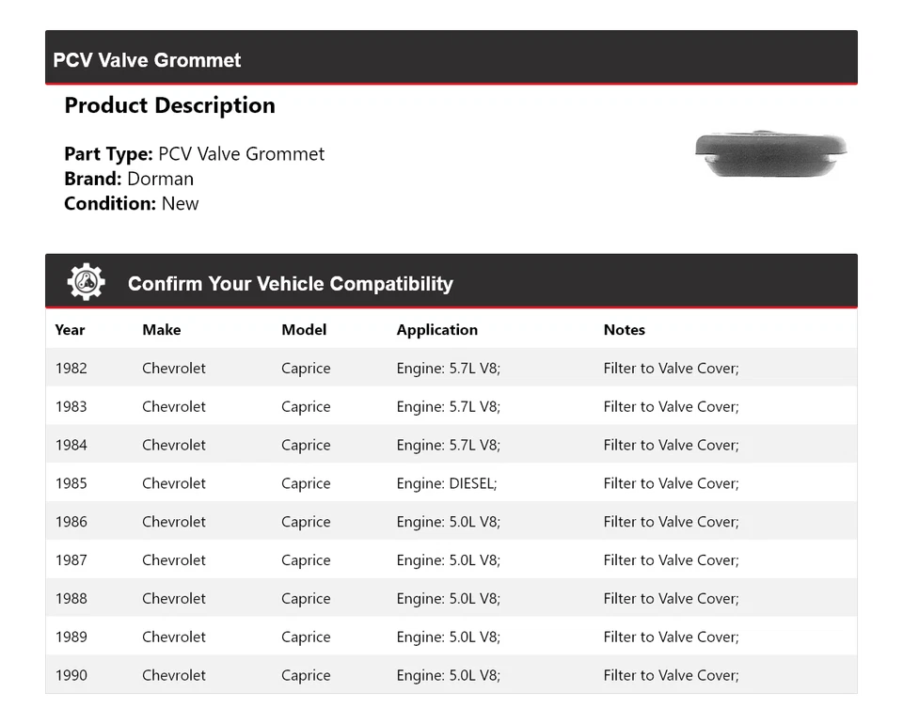Click Caprice in the 1983 row
This screenshot has height=724, width=903.
306,407
